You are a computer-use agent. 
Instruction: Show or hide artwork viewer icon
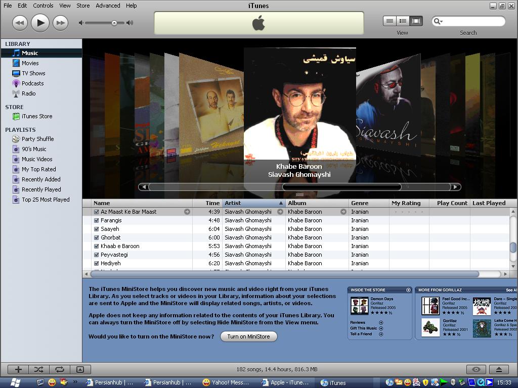[80, 369]
